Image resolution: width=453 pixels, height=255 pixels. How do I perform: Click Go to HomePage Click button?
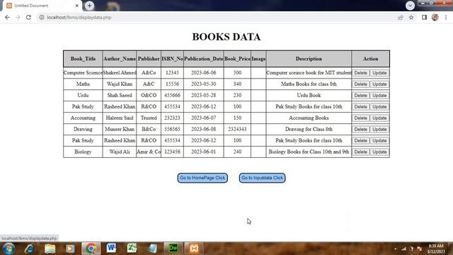coord(202,178)
